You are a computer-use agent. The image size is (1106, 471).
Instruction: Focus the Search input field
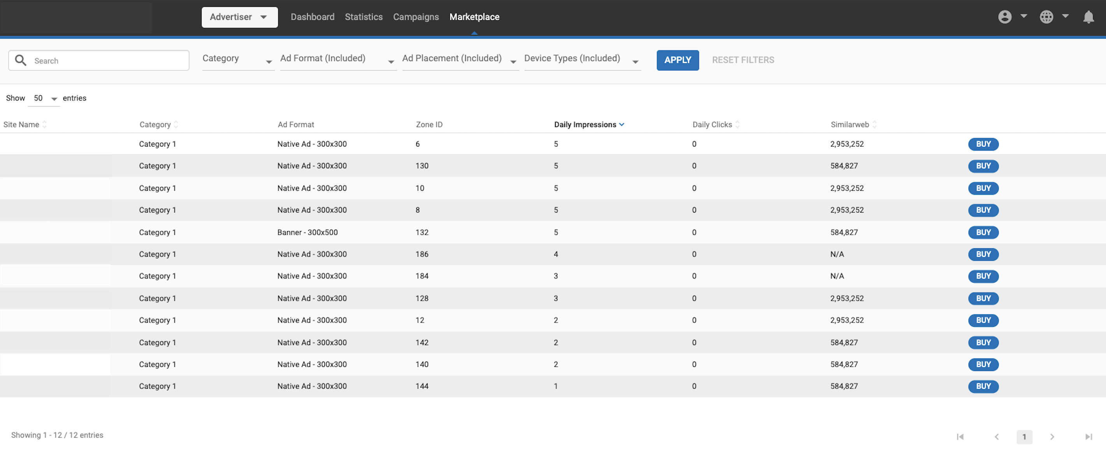[99, 60]
